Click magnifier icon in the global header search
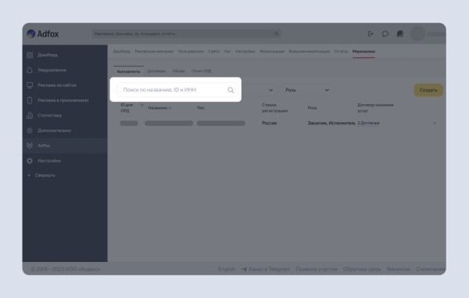The image size is (469, 298). pyautogui.click(x=277, y=34)
